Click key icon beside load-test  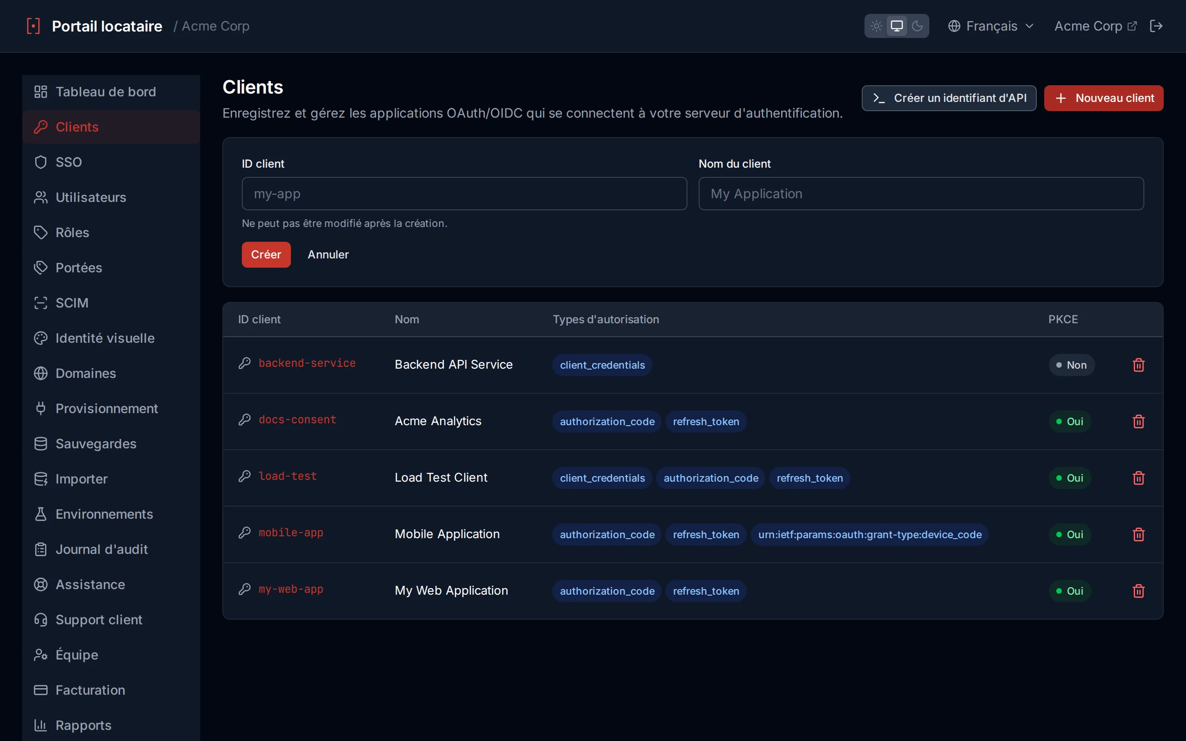tap(245, 477)
